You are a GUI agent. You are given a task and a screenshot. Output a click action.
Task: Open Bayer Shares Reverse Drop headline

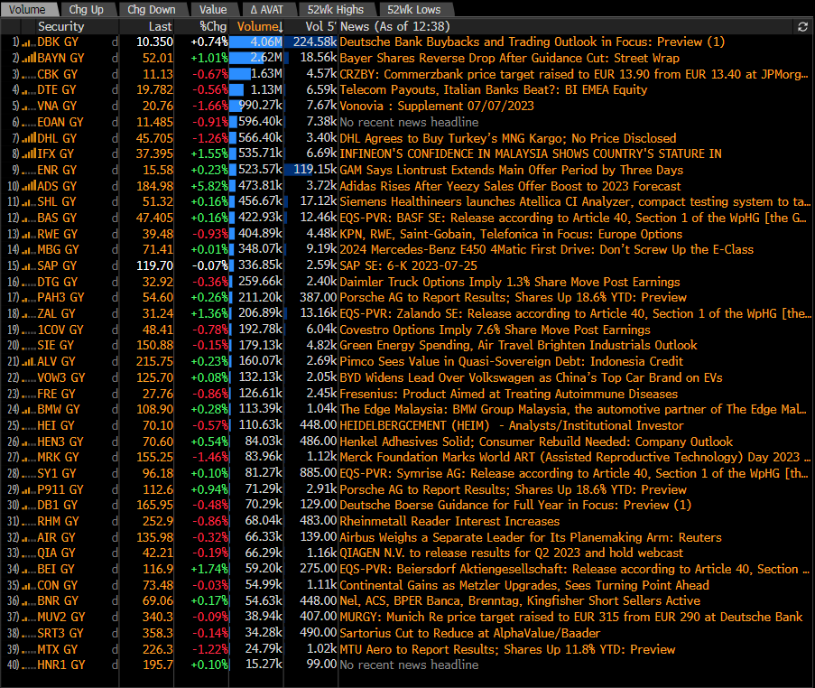tap(509, 59)
